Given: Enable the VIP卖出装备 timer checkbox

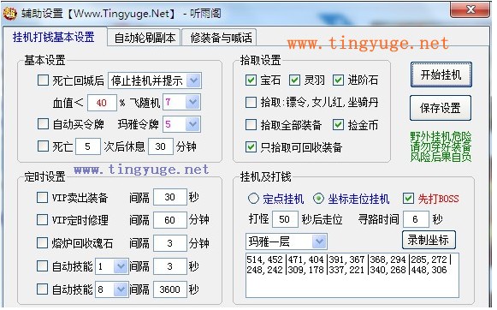Looking at the screenshot, I should tap(43, 197).
